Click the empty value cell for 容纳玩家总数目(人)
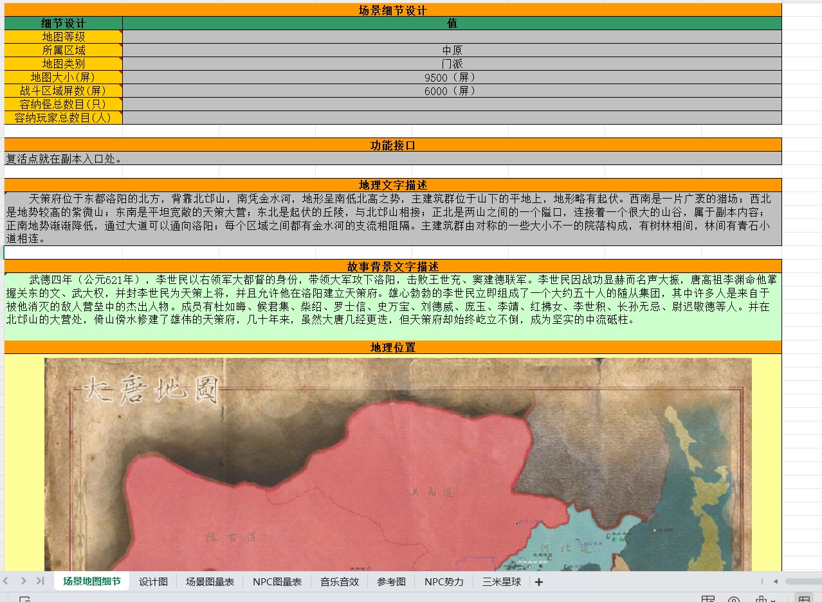Viewport: 822px width, 602px height. click(x=452, y=118)
